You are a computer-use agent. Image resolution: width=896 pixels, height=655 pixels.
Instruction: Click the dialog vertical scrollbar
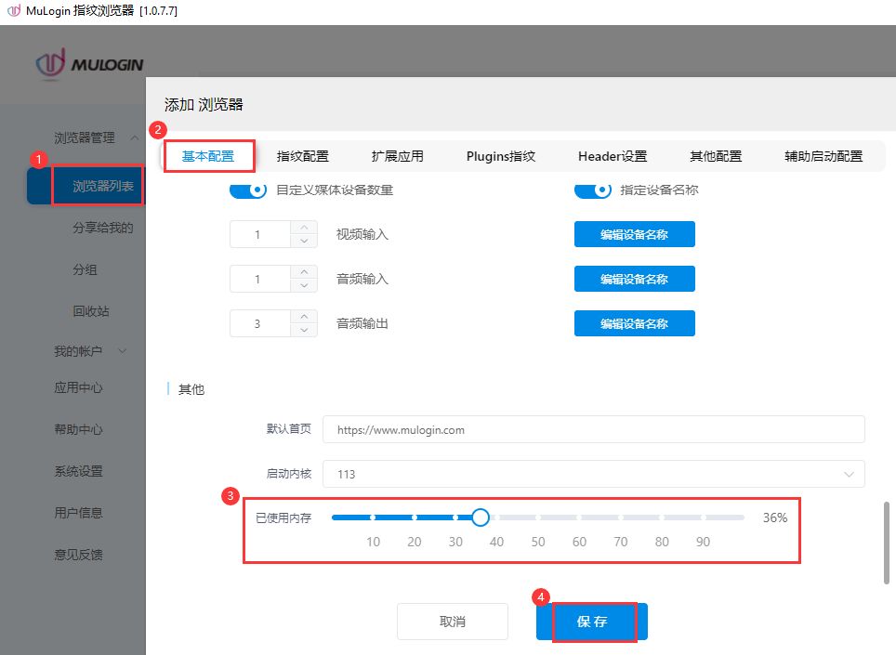pyautogui.click(x=887, y=543)
